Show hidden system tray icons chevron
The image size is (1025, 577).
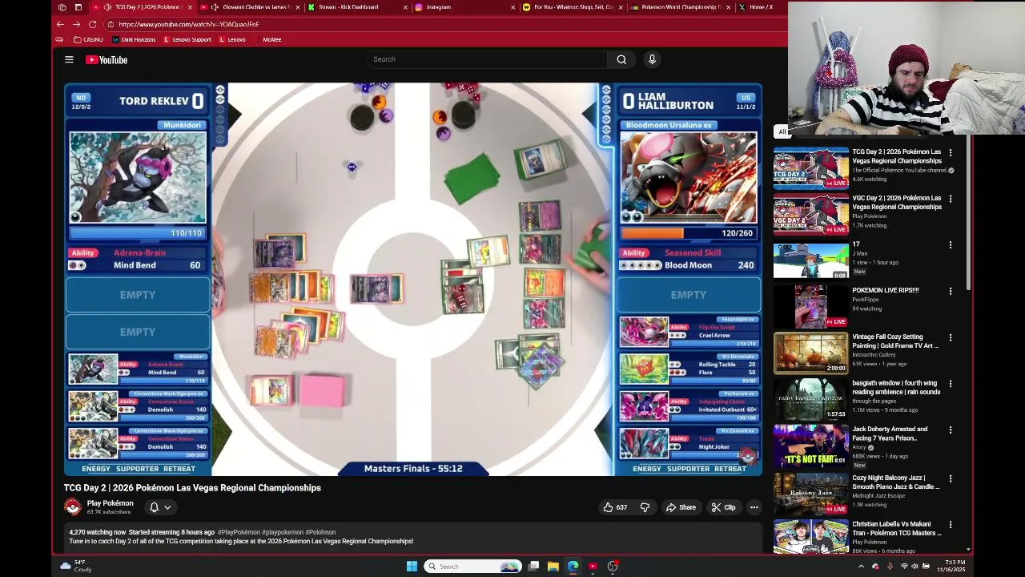(x=861, y=567)
